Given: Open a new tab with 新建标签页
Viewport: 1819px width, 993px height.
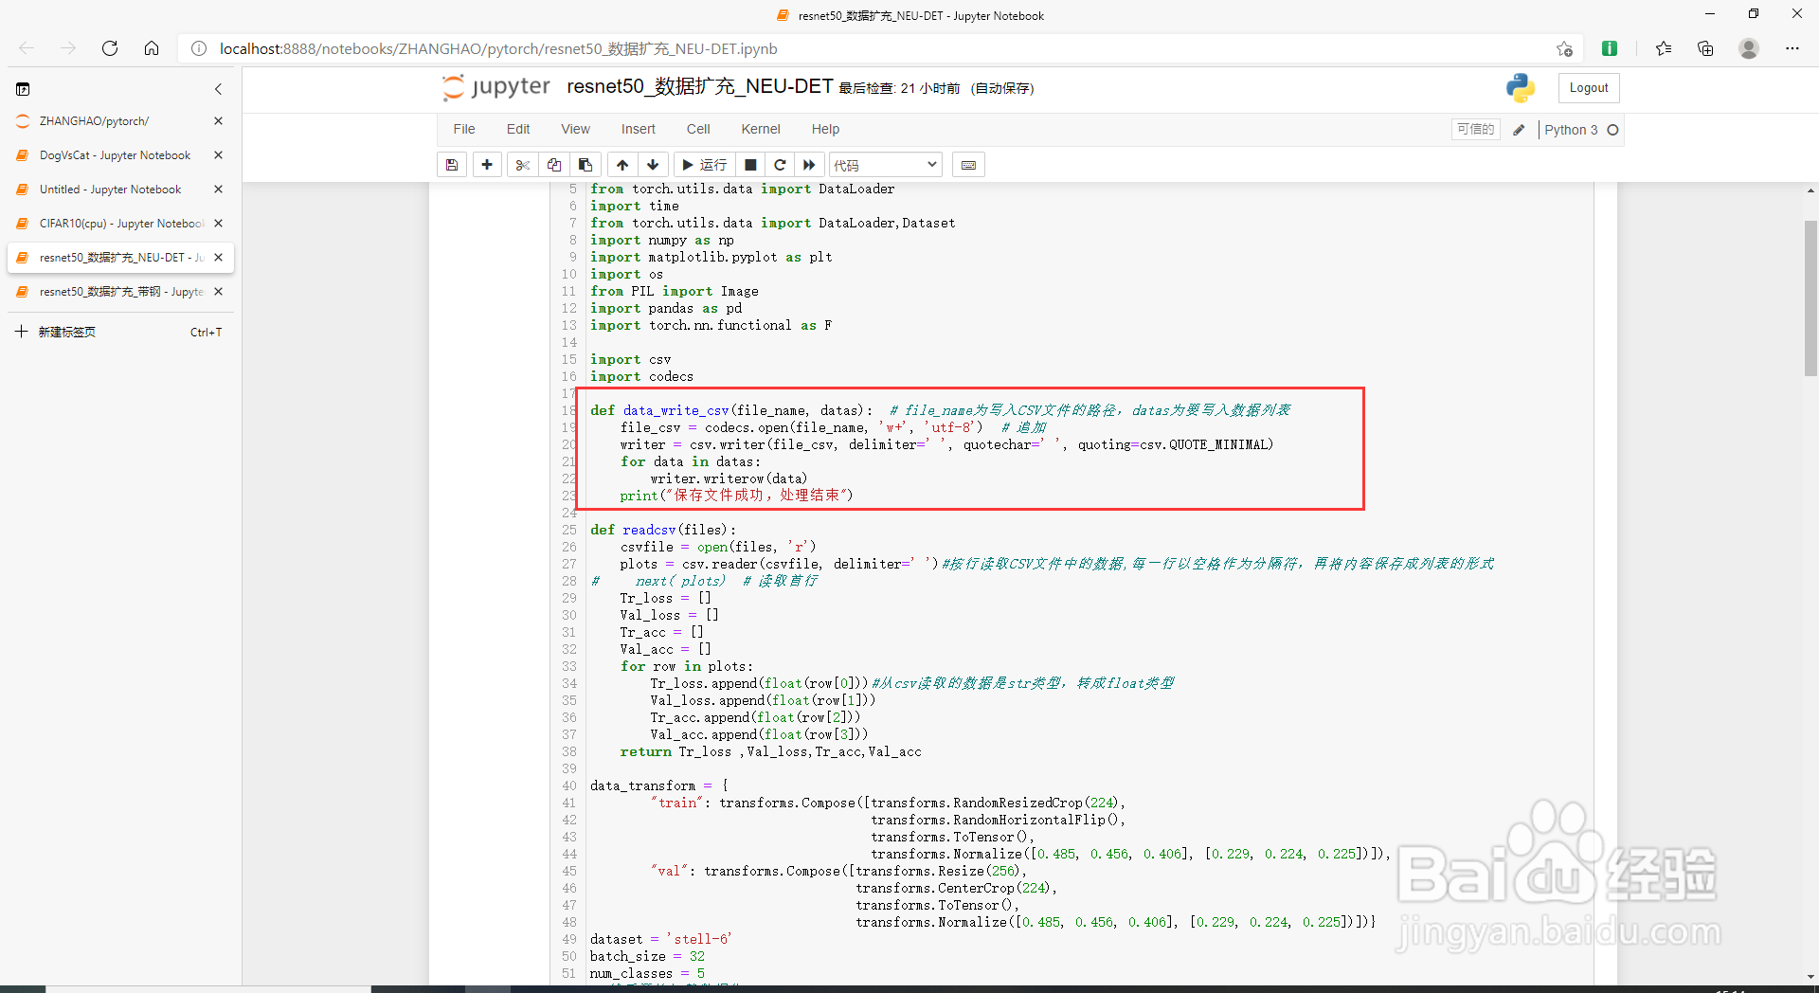Looking at the screenshot, I should [118, 332].
